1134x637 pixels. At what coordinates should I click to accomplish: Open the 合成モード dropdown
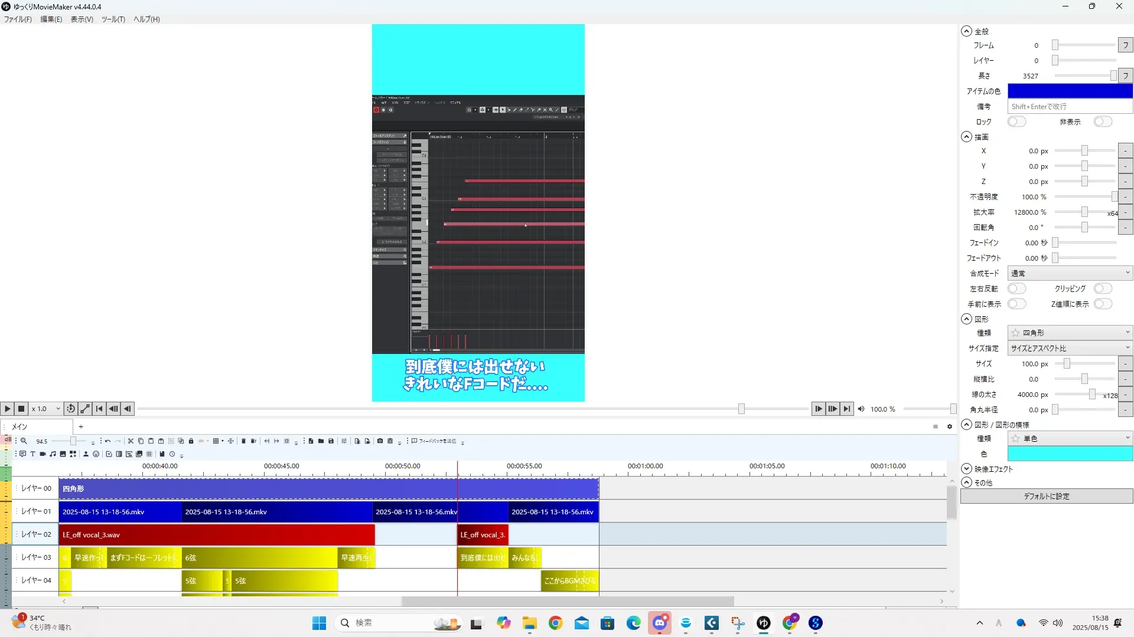1070,274
